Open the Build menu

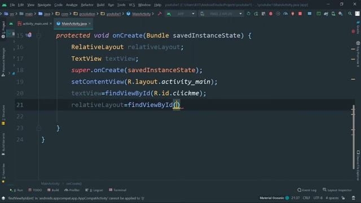(100, 5)
